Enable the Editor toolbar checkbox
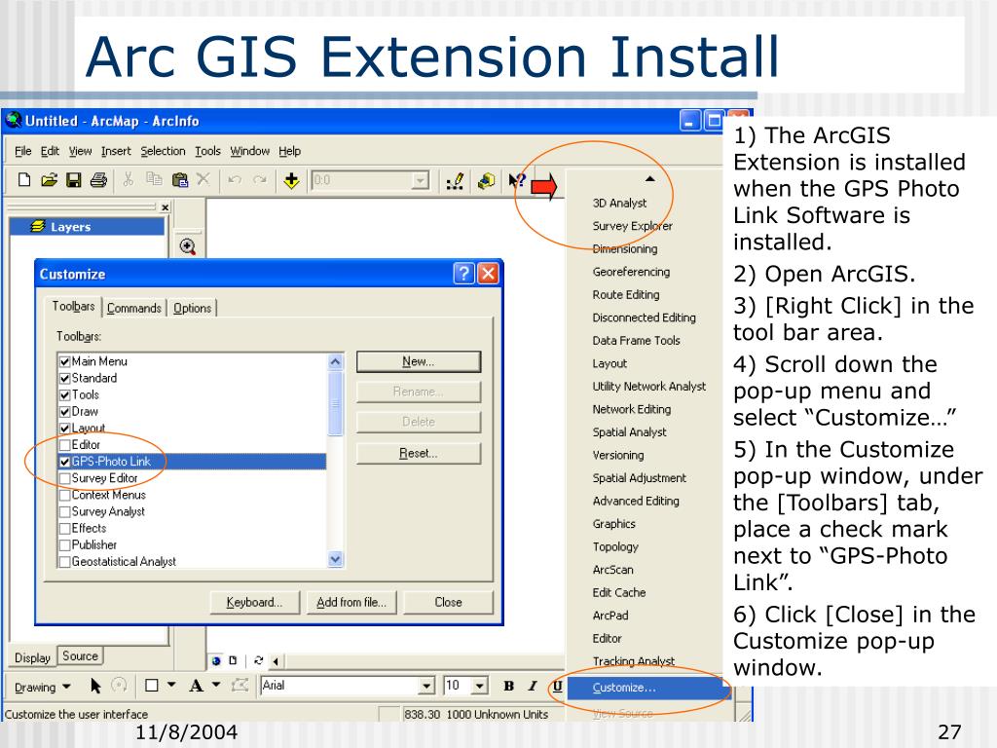Viewport: 997px width, 748px height. pos(65,445)
